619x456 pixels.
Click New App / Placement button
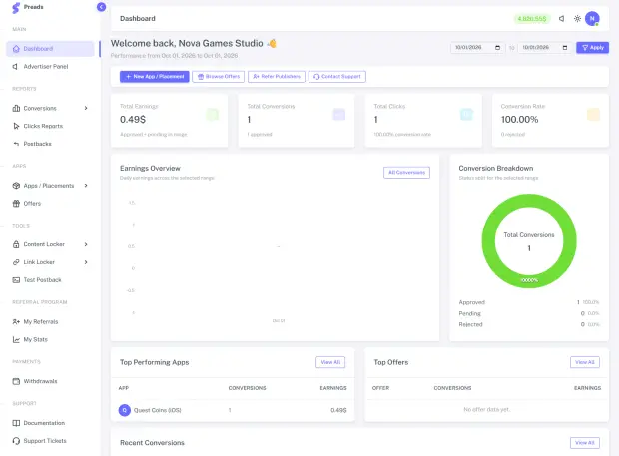coord(155,77)
